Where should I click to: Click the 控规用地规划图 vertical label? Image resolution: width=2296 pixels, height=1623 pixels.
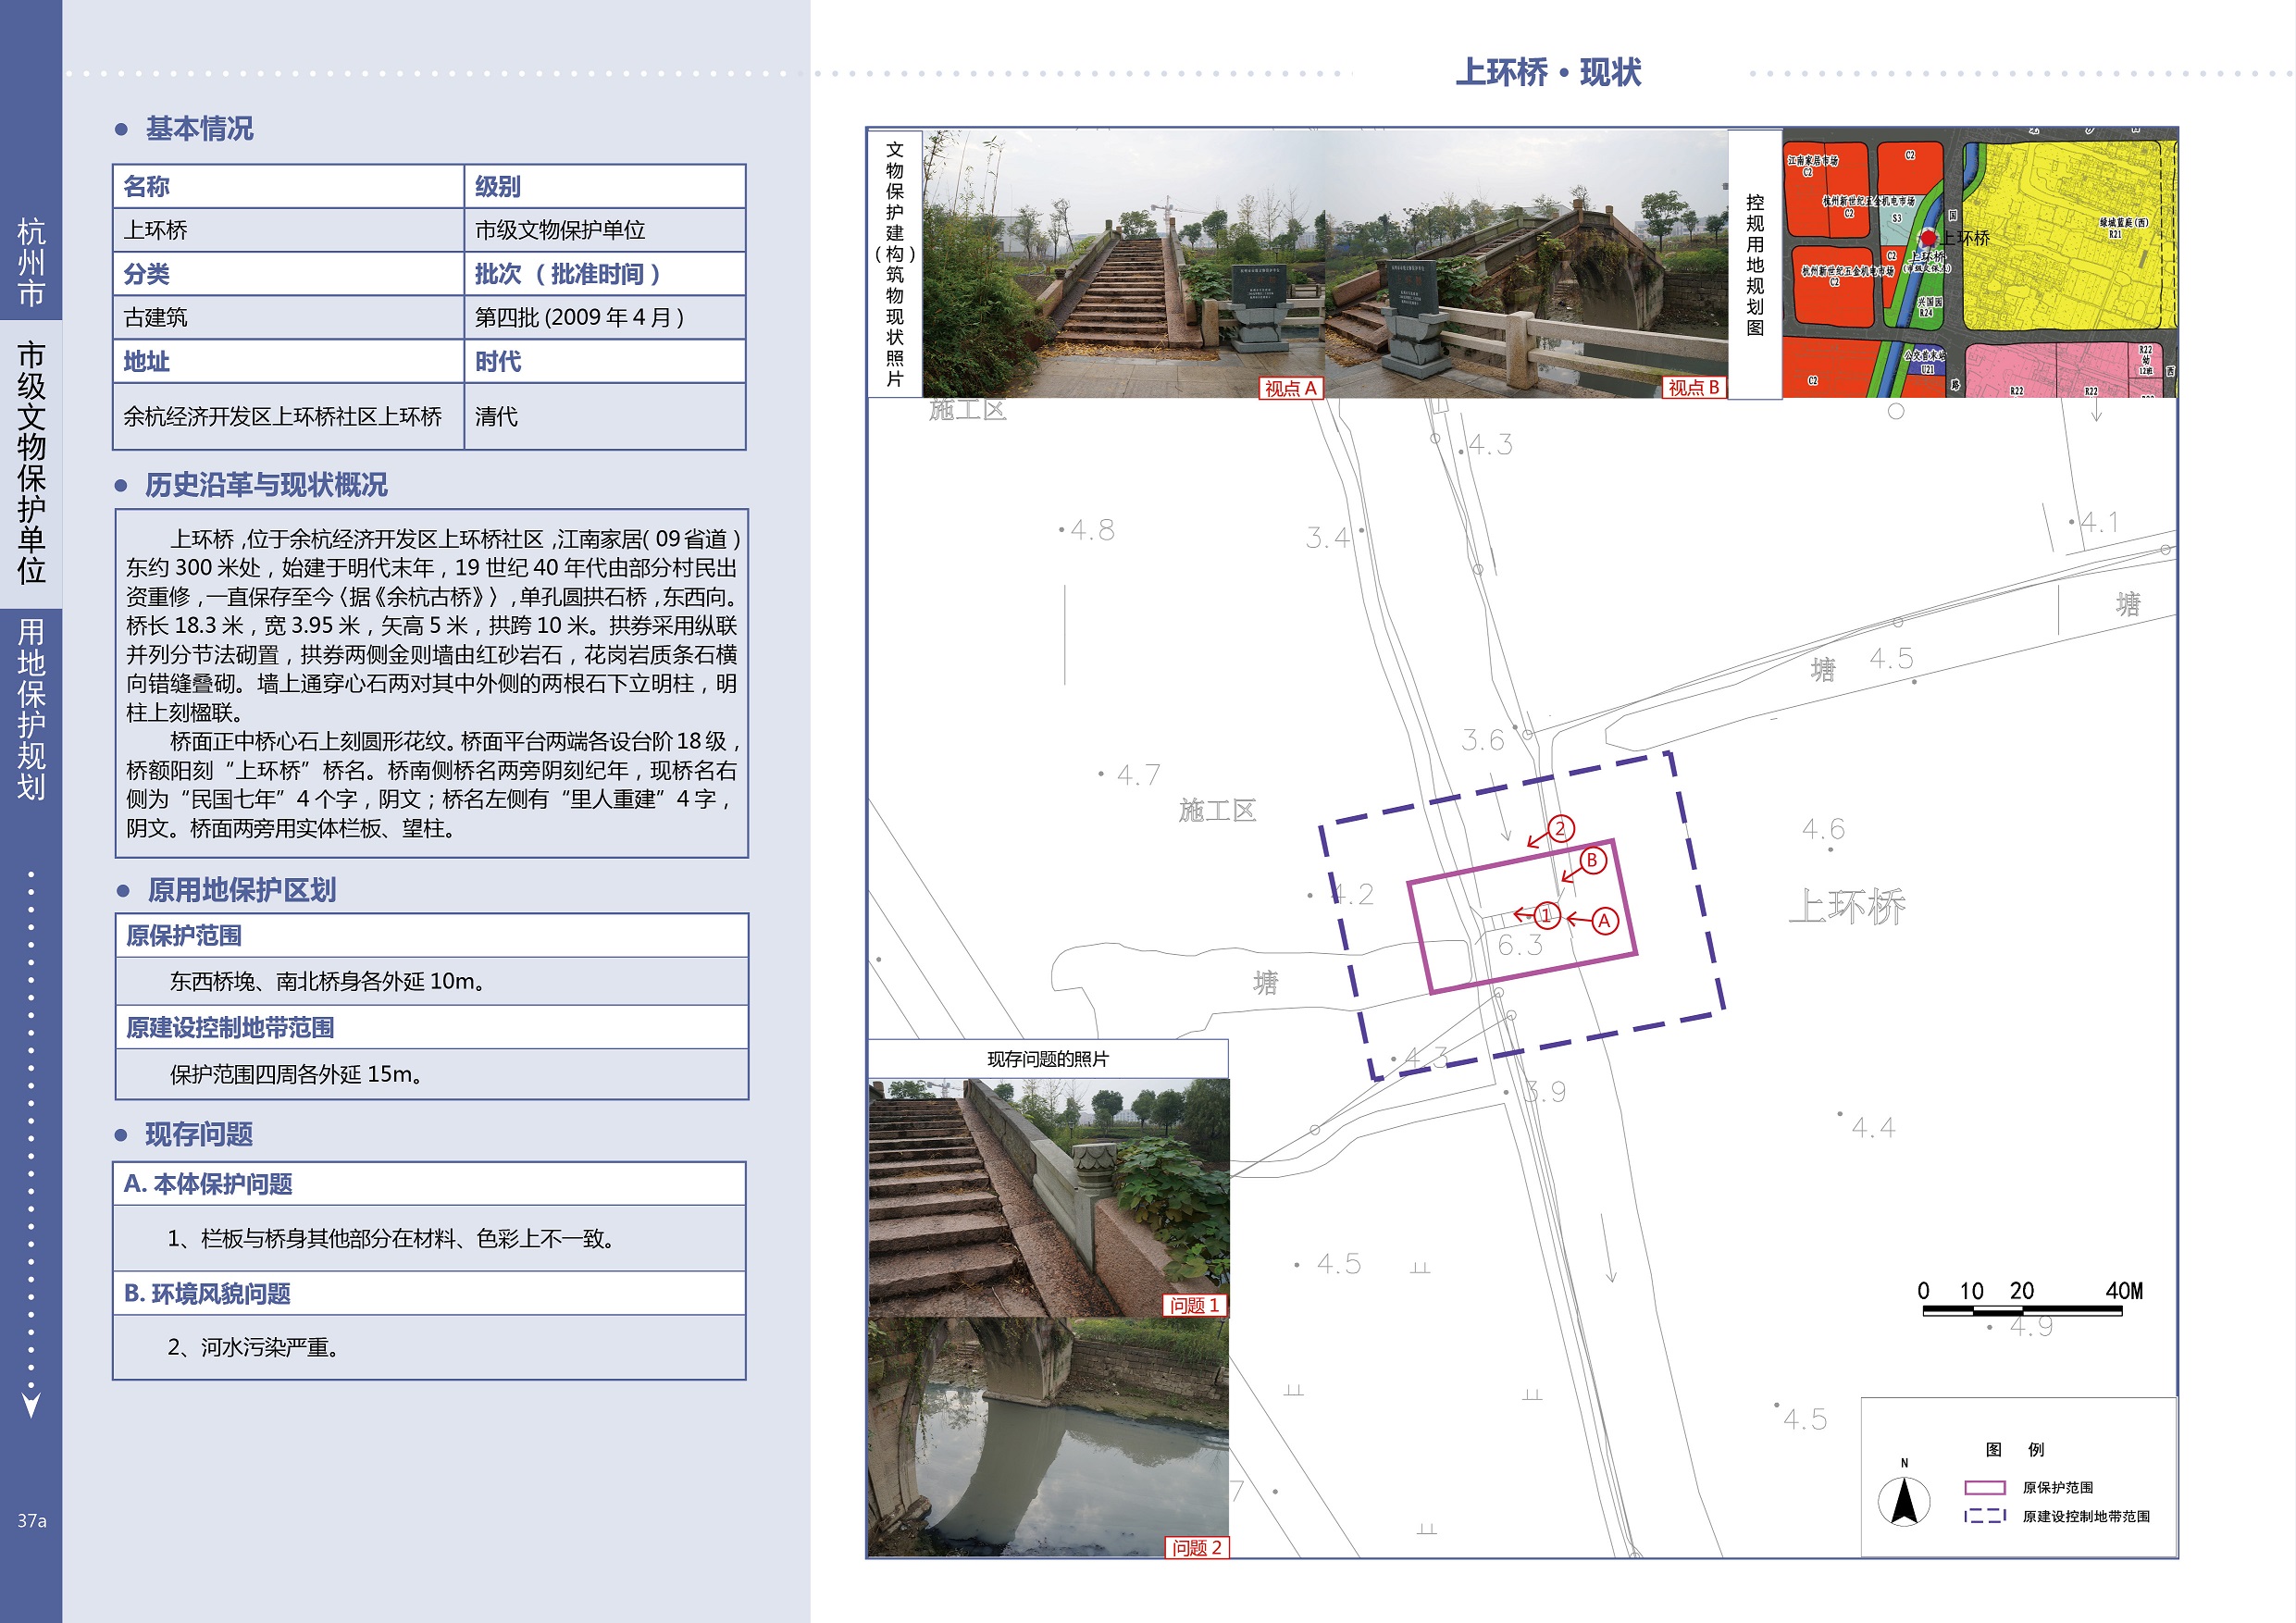(1755, 264)
